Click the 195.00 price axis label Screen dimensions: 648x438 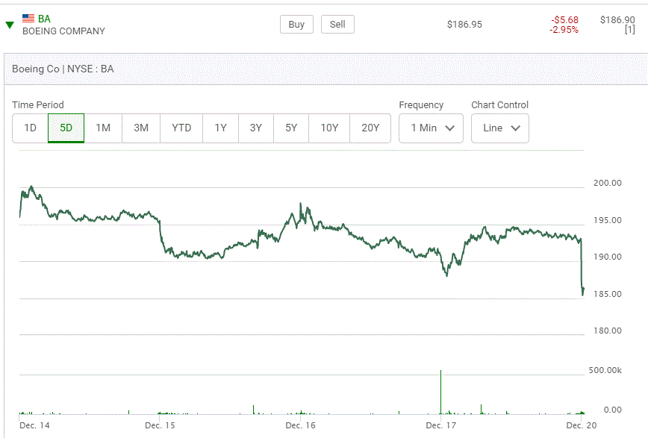click(x=608, y=220)
